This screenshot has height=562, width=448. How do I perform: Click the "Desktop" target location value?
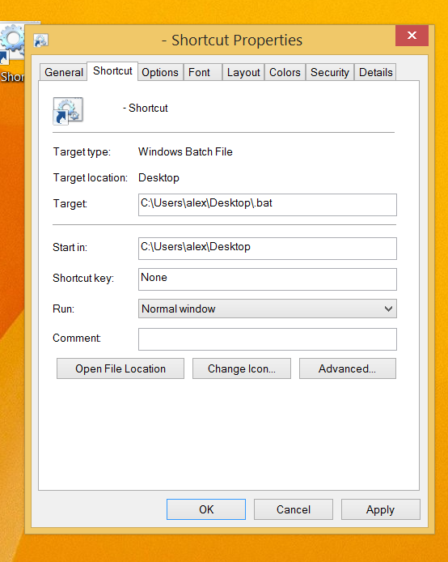click(x=158, y=178)
